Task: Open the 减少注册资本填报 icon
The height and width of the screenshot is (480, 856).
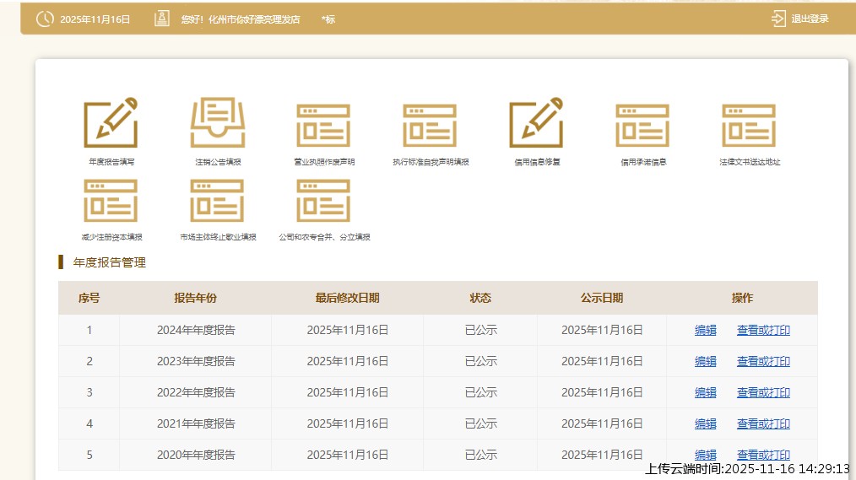Action: coord(111,201)
